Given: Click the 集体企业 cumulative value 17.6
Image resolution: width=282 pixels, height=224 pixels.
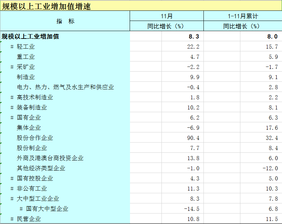Looking at the screenshot, I should (x=272, y=128).
